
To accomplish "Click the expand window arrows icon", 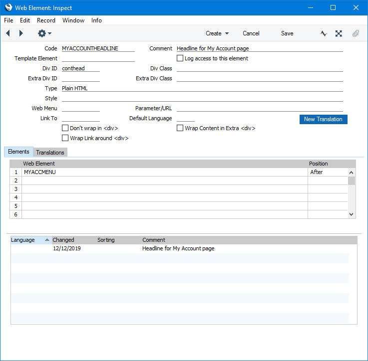I will click(339, 33).
